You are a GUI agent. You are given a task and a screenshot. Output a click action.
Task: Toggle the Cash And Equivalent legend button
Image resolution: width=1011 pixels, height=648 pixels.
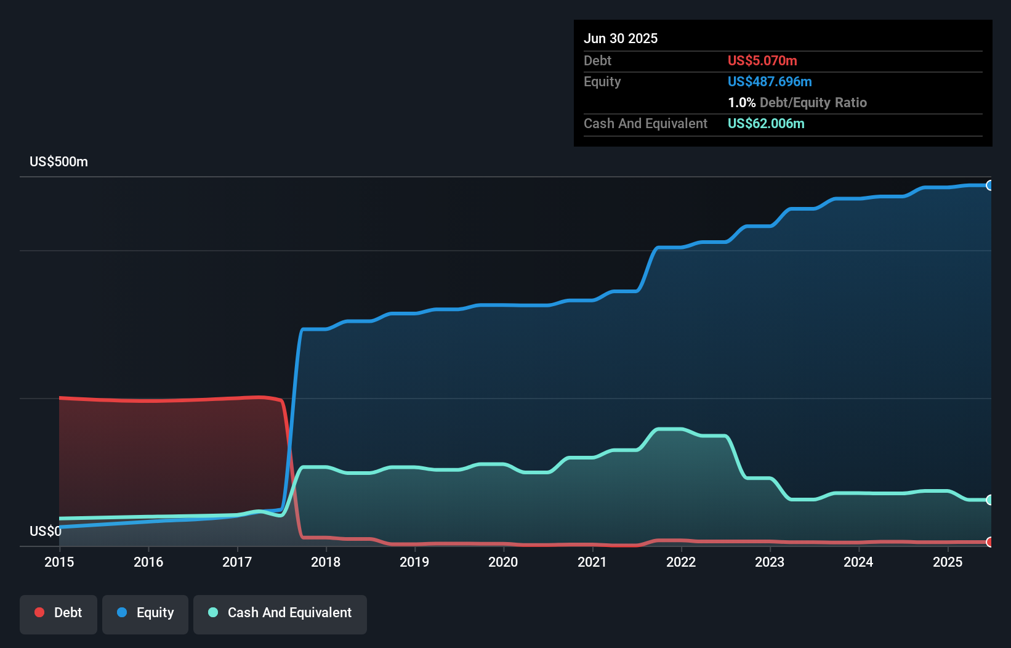tap(280, 614)
